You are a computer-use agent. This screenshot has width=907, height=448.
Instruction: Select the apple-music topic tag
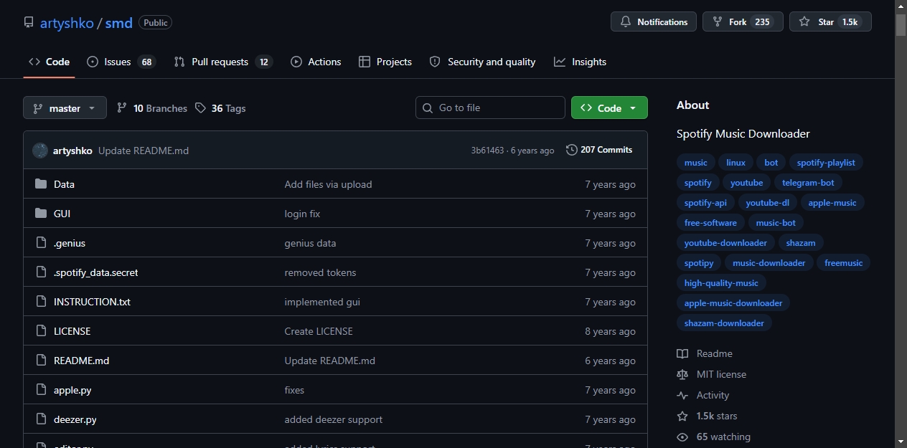click(x=832, y=203)
